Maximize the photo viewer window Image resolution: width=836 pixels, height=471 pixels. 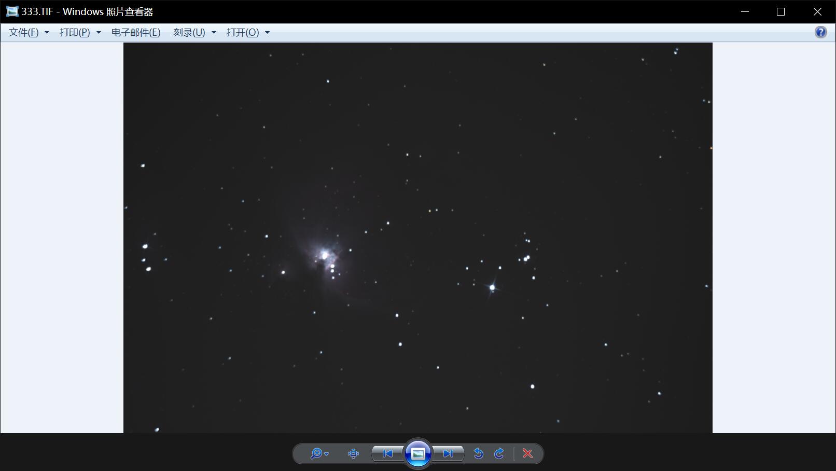click(781, 11)
